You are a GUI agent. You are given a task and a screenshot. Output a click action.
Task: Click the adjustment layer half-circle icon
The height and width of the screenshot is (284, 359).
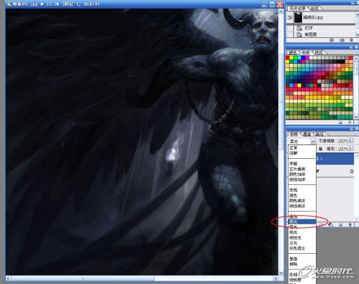[331, 224]
